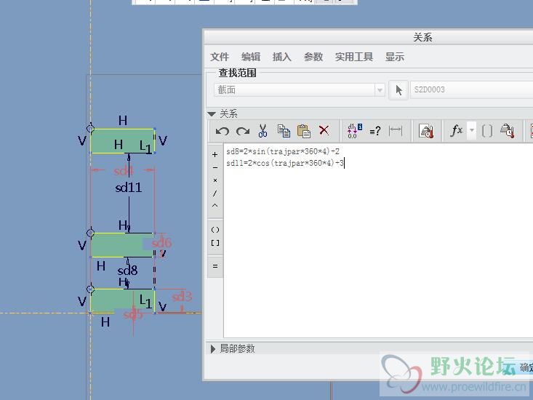
Task: Set units with the weight-thermometer icon
Action: tap(426, 131)
